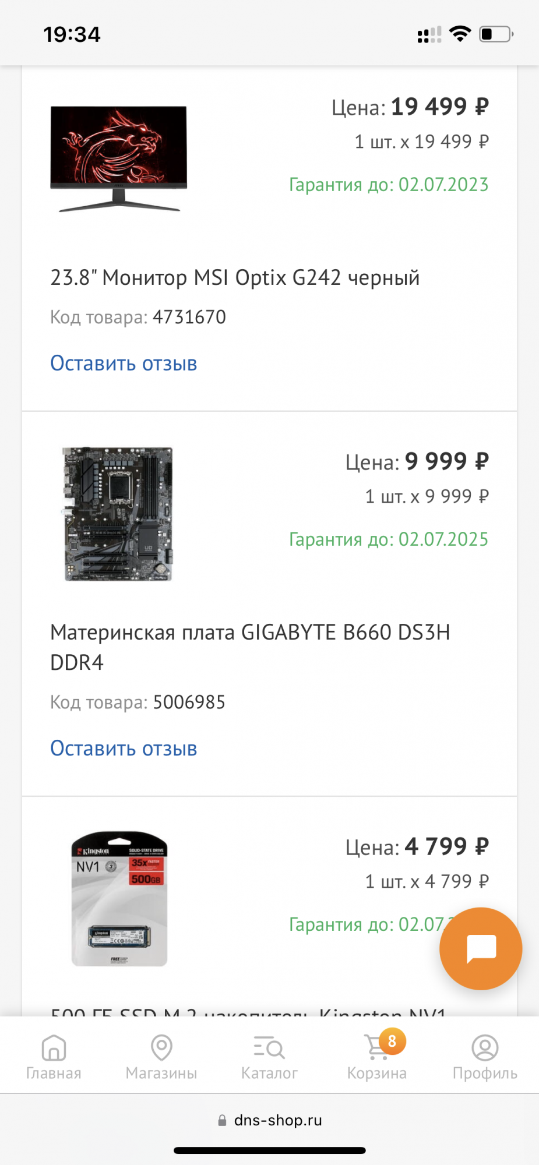Open the orange chat support bubble
The height and width of the screenshot is (1165, 539).
(x=480, y=948)
